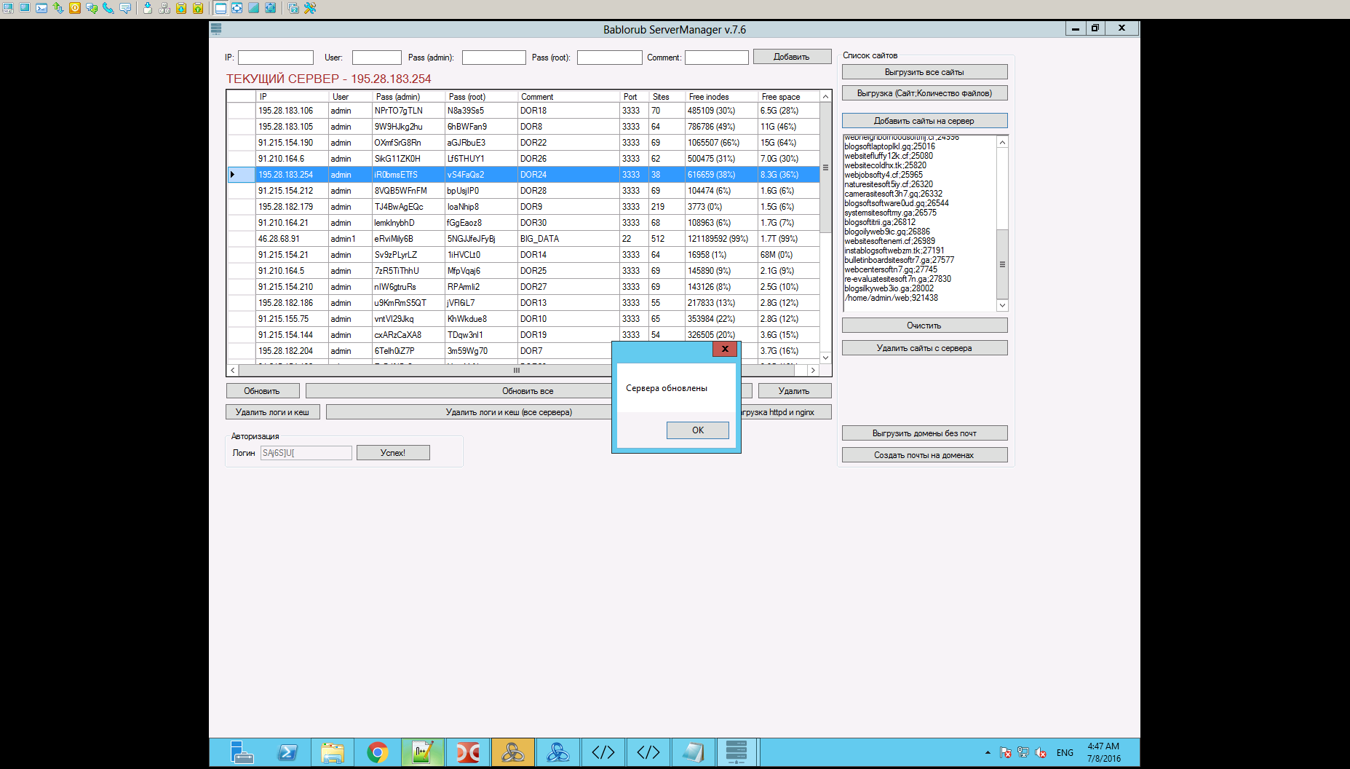Click clipboard icon with green up arrow
1350x769 pixels.
tap(198, 8)
